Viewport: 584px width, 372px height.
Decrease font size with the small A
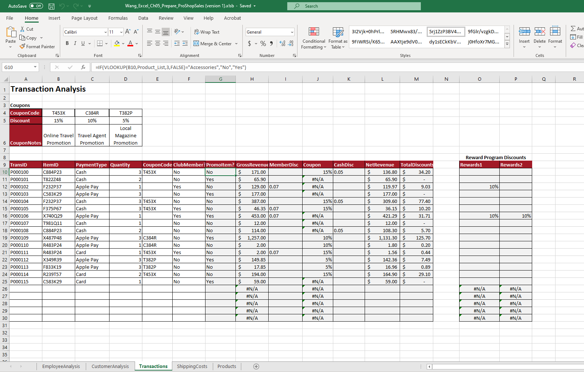click(x=136, y=32)
